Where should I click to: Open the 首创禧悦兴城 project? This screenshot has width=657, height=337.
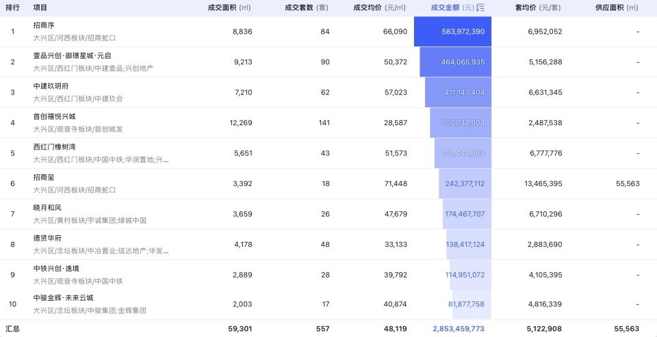tap(55, 116)
